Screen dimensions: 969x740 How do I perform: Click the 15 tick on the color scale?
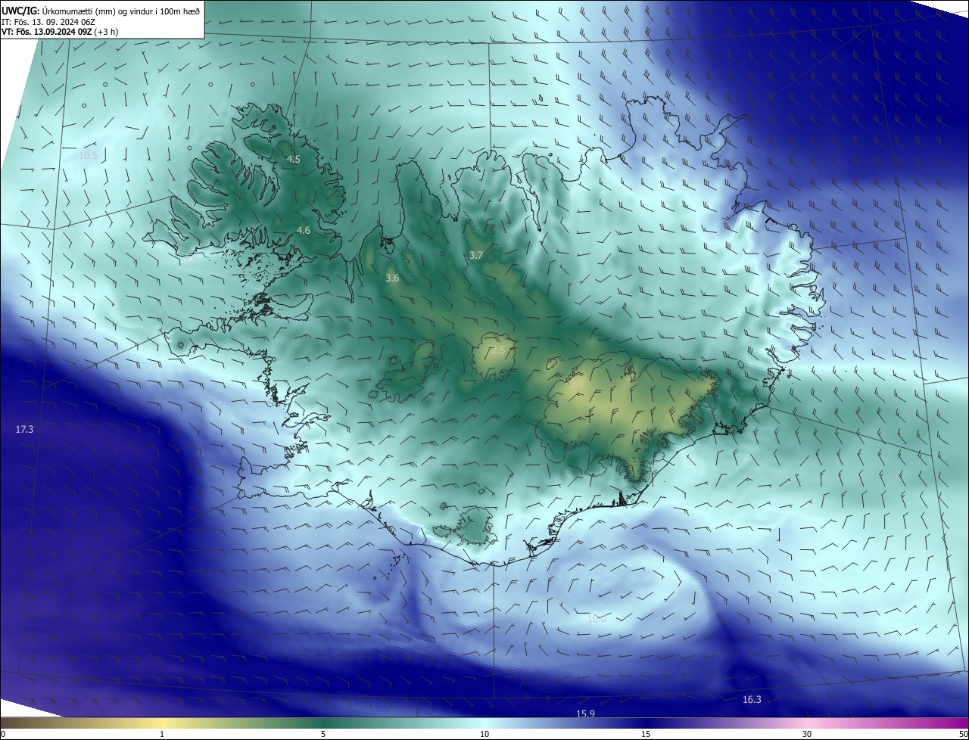646,734
